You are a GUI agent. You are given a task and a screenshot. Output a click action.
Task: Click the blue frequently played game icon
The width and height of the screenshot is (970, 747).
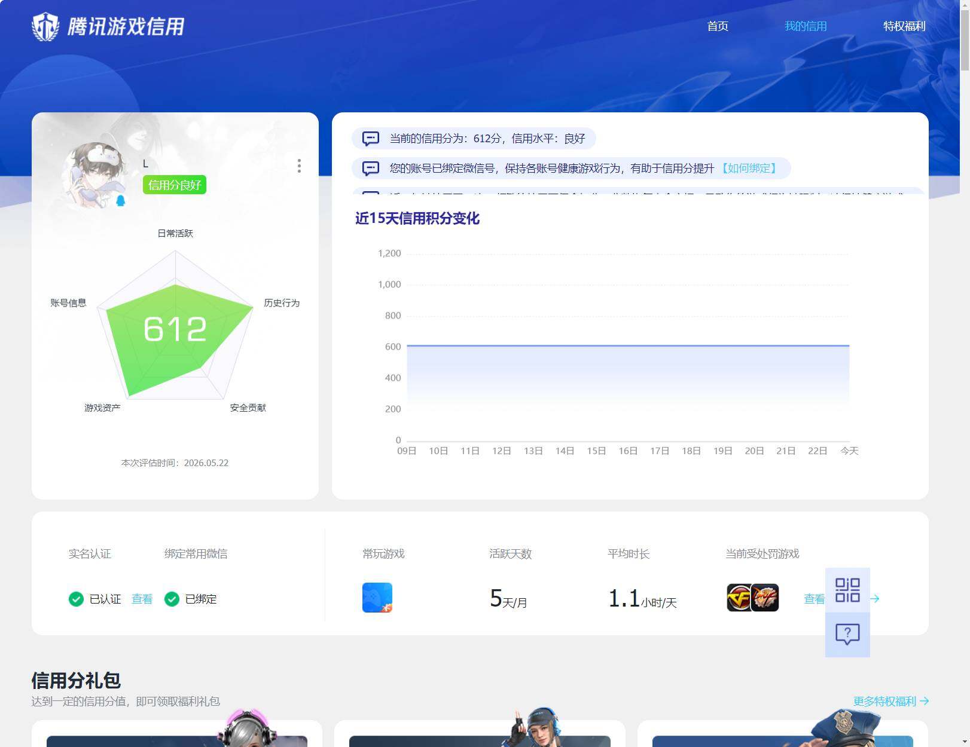point(377,598)
